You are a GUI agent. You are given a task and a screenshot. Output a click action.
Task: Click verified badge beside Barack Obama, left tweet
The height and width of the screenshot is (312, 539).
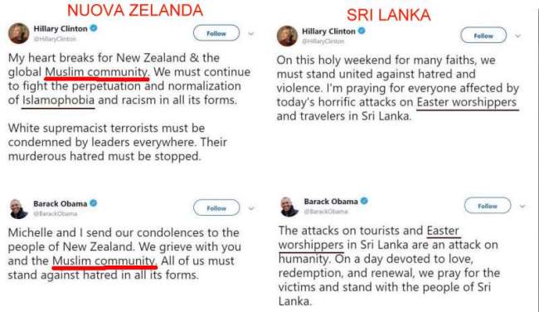pos(94,203)
